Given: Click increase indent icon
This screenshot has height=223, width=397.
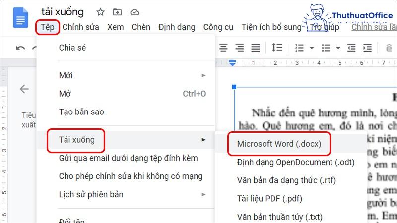Looking at the screenshot, I should pos(367,48).
